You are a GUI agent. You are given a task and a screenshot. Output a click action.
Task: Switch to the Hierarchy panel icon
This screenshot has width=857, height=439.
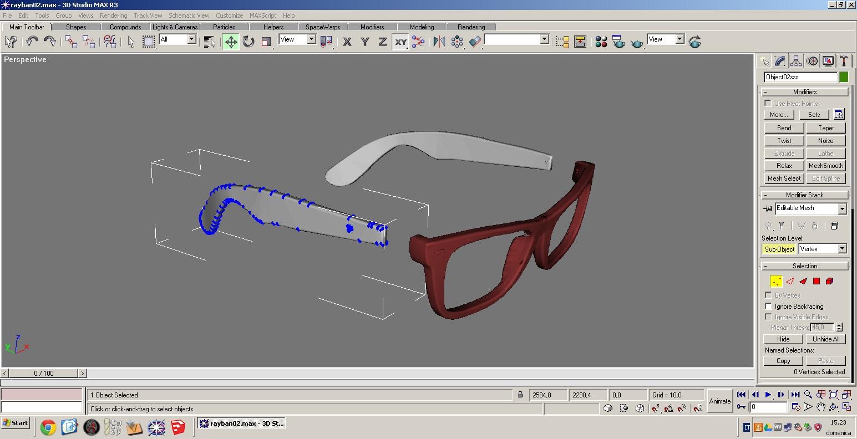[x=796, y=61]
